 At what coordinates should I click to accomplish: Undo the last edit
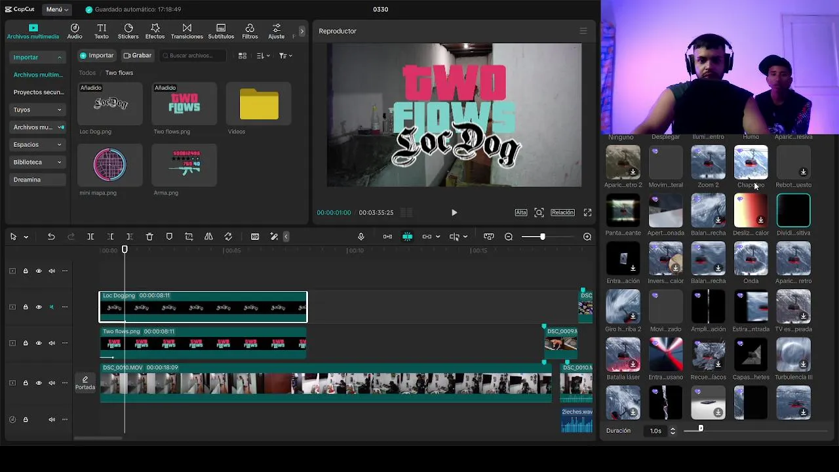click(x=51, y=237)
